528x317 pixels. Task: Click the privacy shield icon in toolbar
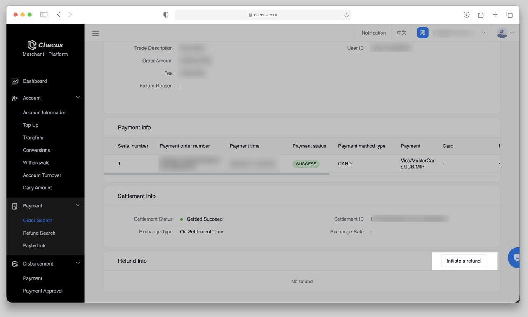pyautogui.click(x=166, y=15)
